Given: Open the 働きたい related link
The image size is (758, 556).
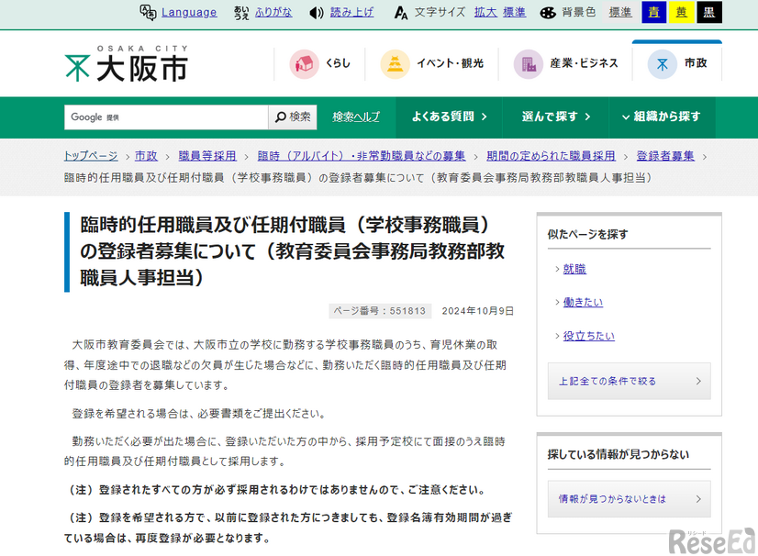Looking at the screenshot, I should coord(583,303).
